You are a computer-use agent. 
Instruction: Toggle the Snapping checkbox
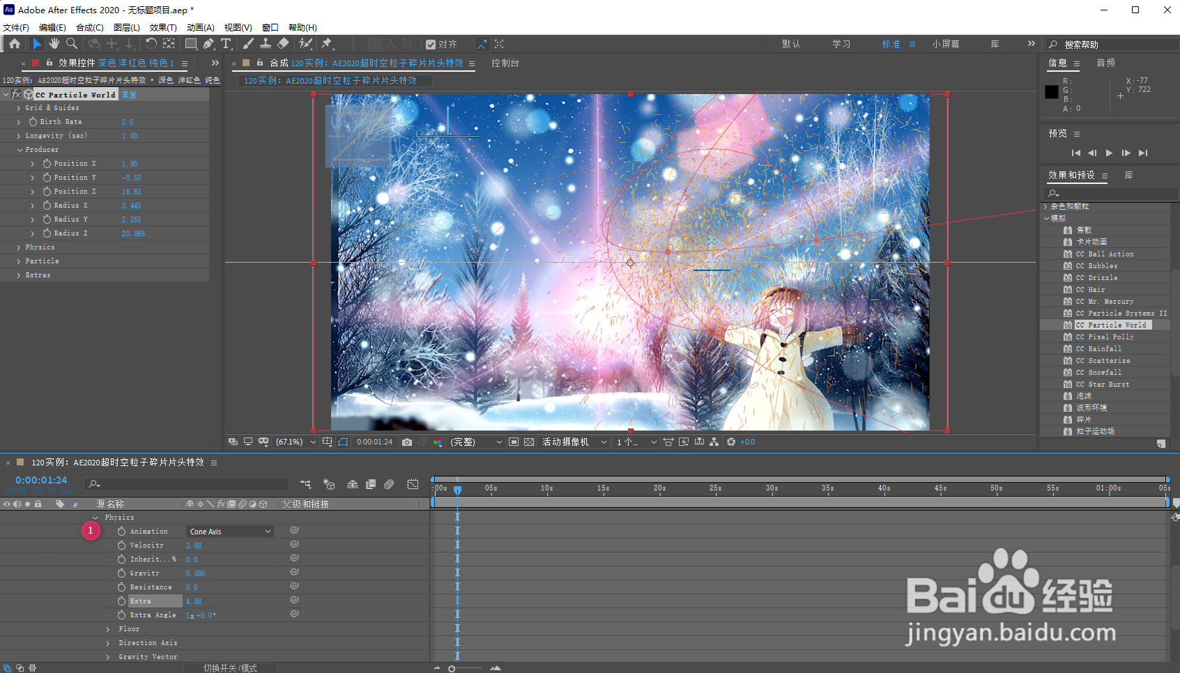pyautogui.click(x=431, y=45)
